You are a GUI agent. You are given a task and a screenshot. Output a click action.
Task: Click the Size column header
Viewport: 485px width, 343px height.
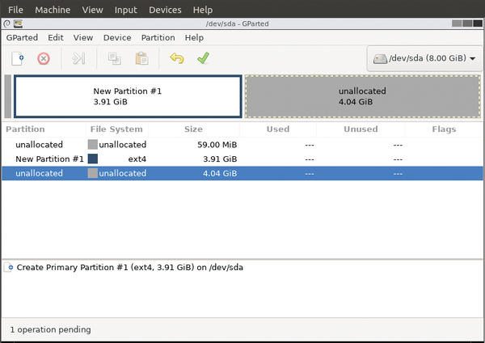(x=193, y=129)
